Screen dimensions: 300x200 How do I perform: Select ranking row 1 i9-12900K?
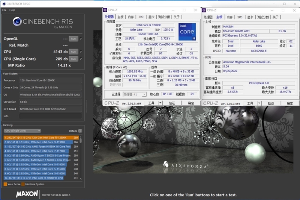(41, 138)
